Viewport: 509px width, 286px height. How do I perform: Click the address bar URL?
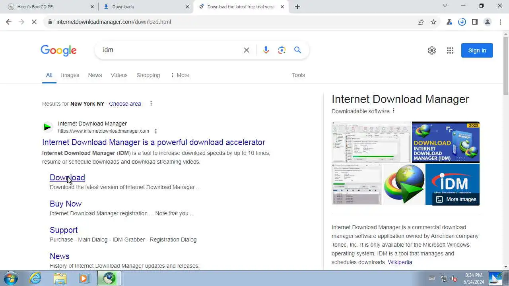point(114,22)
